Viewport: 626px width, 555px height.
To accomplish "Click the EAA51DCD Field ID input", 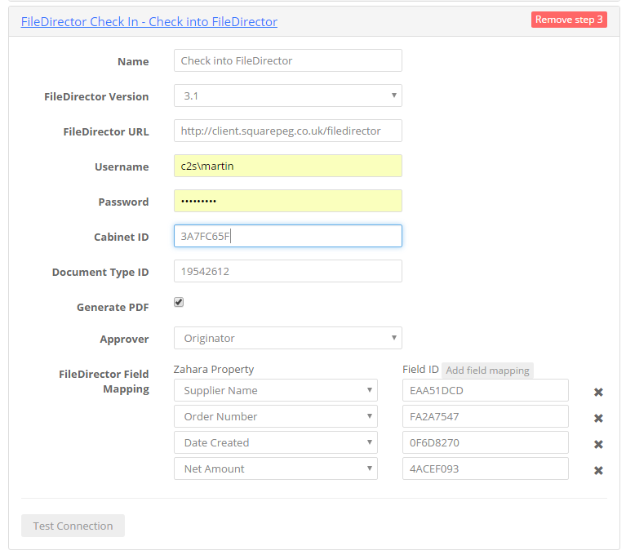I will (486, 390).
